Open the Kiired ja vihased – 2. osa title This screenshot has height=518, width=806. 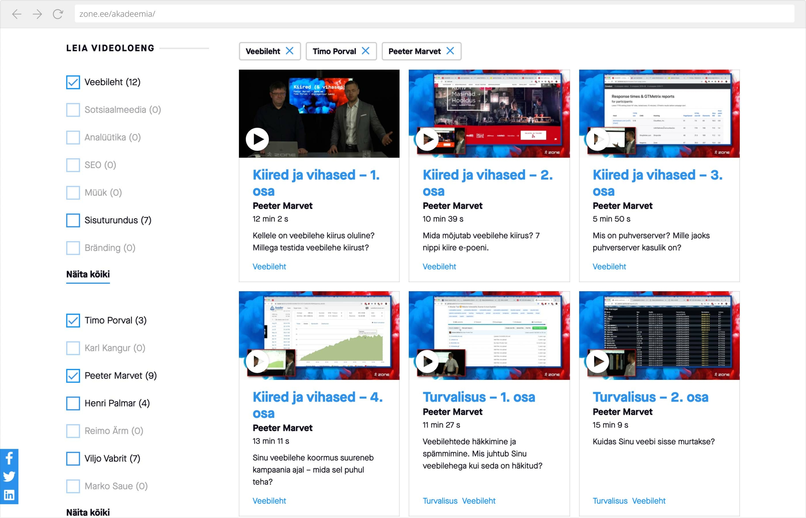(x=488, y=183)
